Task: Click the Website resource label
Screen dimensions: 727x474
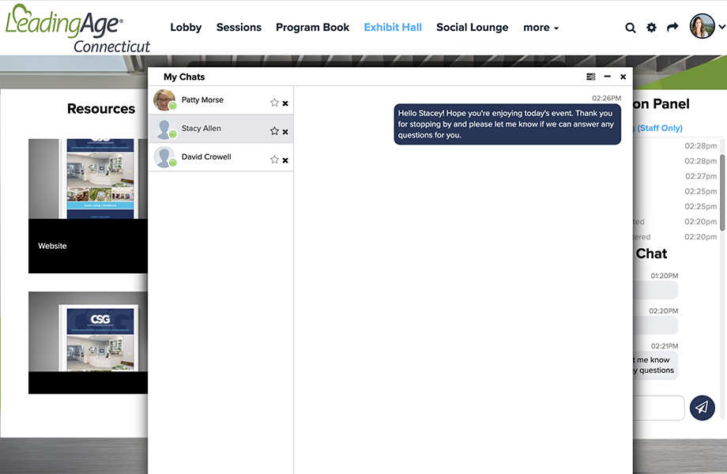Action: 53,246
